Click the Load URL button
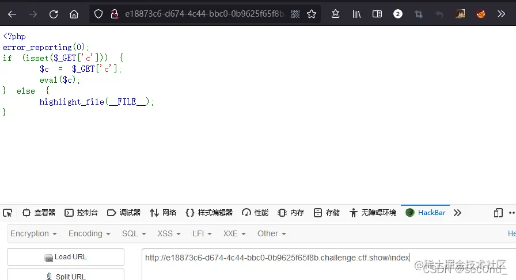The width and height of the screenshot is (516, 280). click(66, 257)
